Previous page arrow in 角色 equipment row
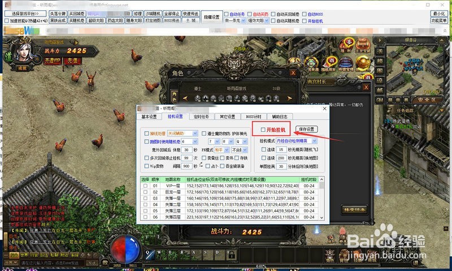This screenshot has width=452, height=271. [185, 98]
